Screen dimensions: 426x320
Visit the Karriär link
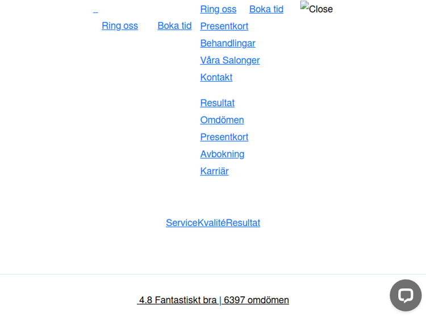(x=214, y=171)
